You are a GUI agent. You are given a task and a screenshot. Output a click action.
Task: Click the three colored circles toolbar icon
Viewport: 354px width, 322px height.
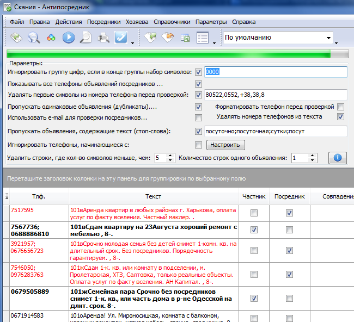(x=51, y=38)
